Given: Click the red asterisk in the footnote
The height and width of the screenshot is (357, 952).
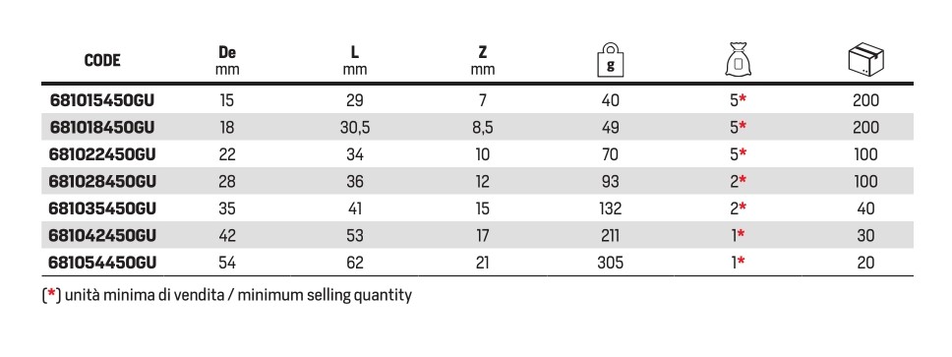Looking at the screenshot, I should click(51, 294).
